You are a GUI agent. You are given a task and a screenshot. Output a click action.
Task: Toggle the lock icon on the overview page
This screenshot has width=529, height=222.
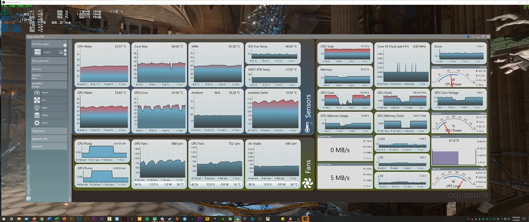point(65,50)
